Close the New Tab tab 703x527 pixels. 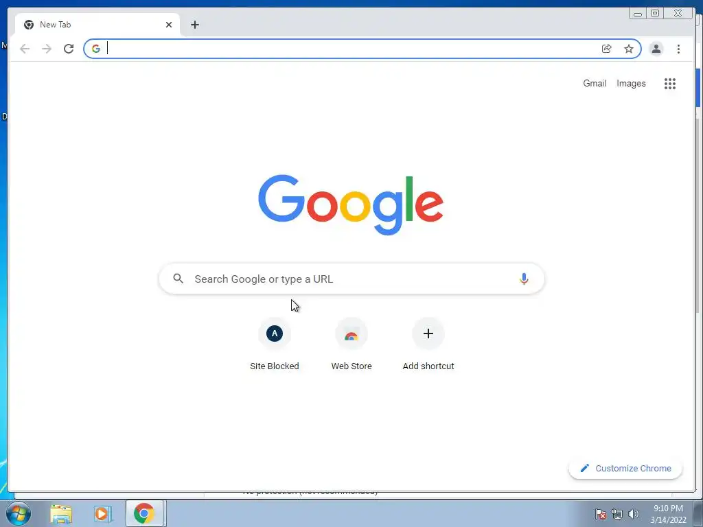(169, 25)
